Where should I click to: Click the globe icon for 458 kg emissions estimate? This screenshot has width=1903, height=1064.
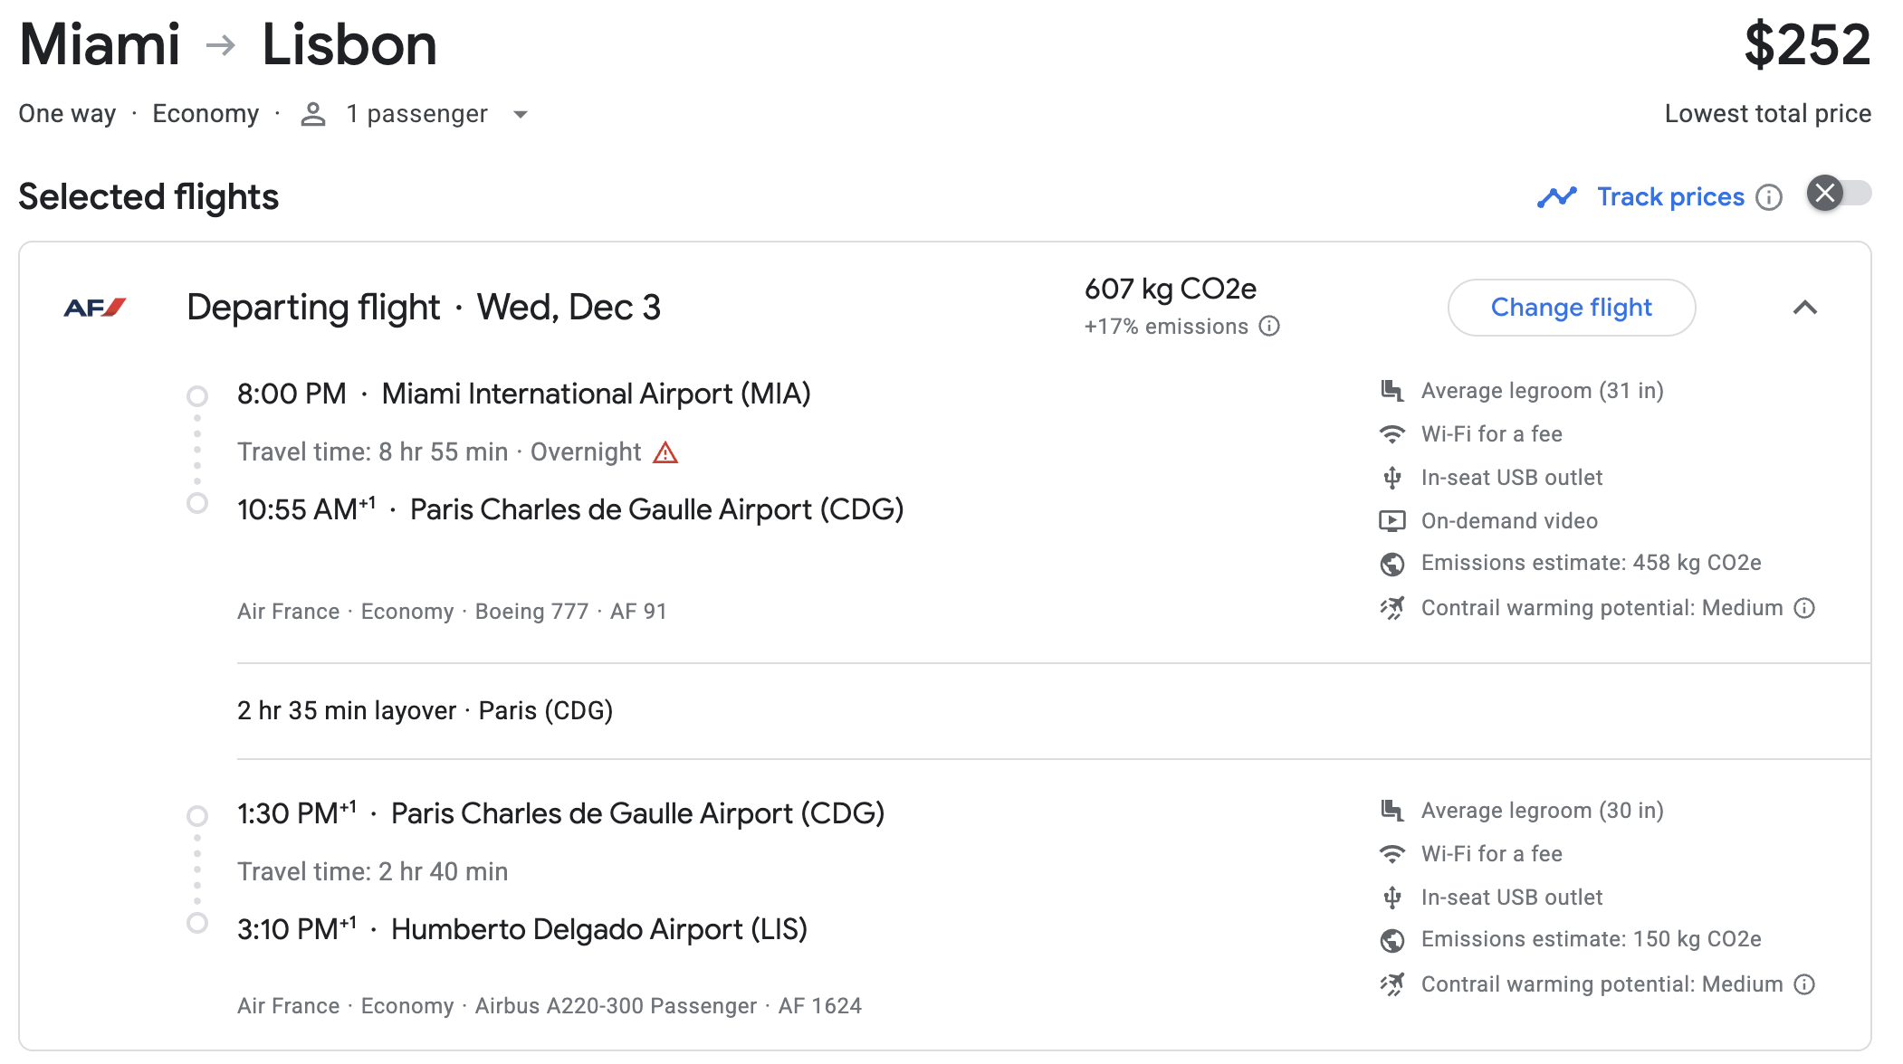[x=1391, y=564]
